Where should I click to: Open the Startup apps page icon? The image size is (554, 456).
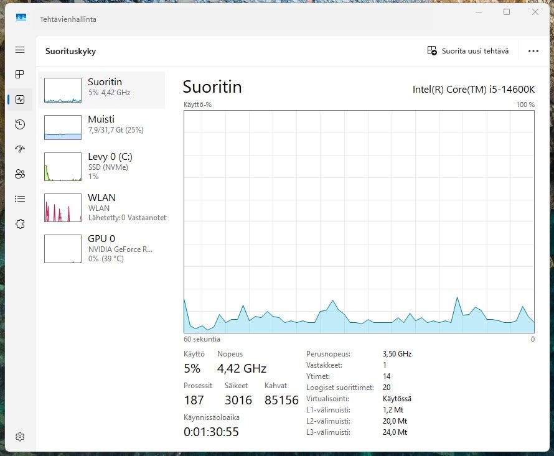20,149
